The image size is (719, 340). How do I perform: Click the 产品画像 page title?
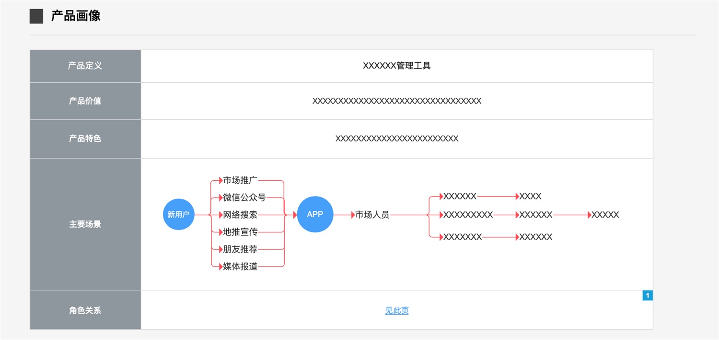76,16
